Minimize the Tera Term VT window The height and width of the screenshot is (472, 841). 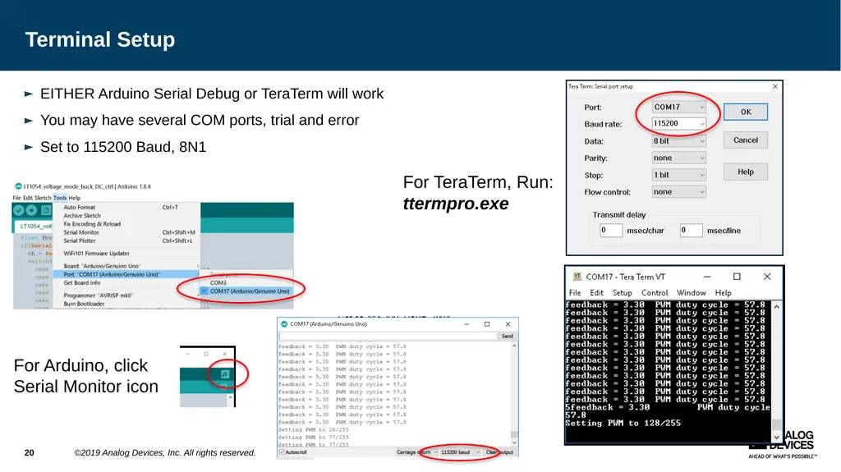(707, 277)
